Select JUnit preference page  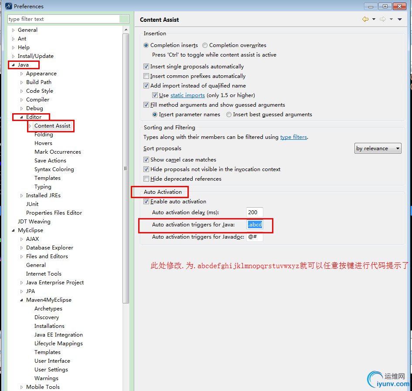pyautogui.click(x=32, y=204)
